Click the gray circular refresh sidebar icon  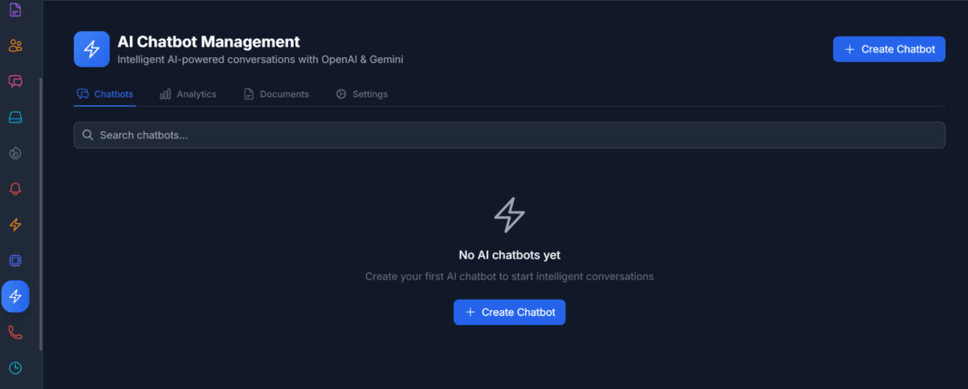(x=15, y=153)
